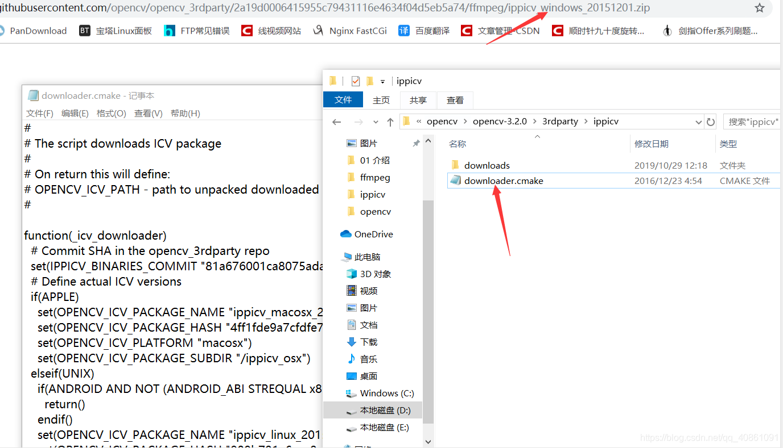This screenshot has height=448, width=783.
Task: Open the 文章管理-CSDN bookmark
Action: point(500,31)
